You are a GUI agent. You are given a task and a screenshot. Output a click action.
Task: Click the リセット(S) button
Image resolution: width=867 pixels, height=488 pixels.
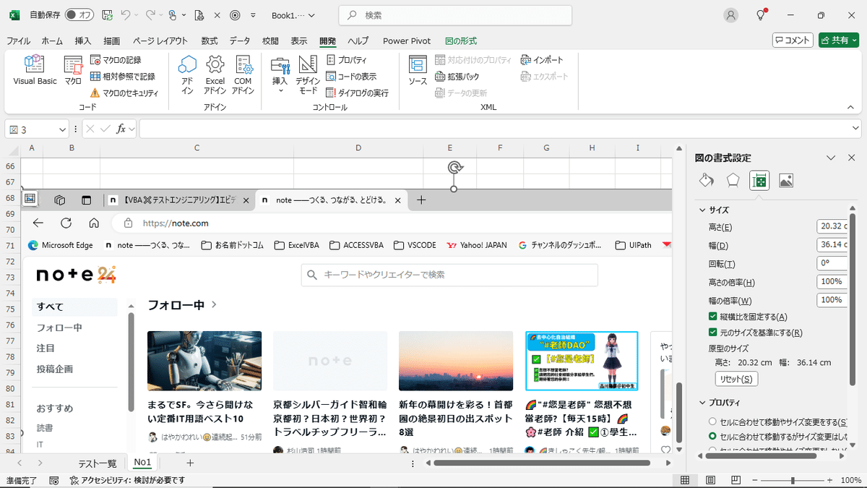pos(736,379)
